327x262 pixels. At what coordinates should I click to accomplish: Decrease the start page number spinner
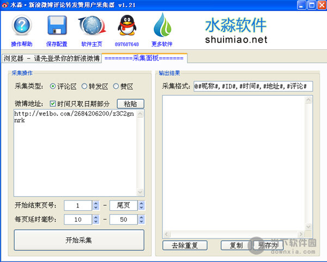pos(96,208)
